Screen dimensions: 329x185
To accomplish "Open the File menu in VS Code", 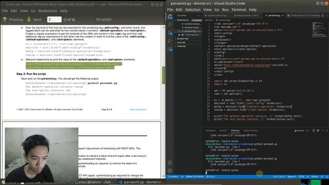I will (x=170, y=10).
